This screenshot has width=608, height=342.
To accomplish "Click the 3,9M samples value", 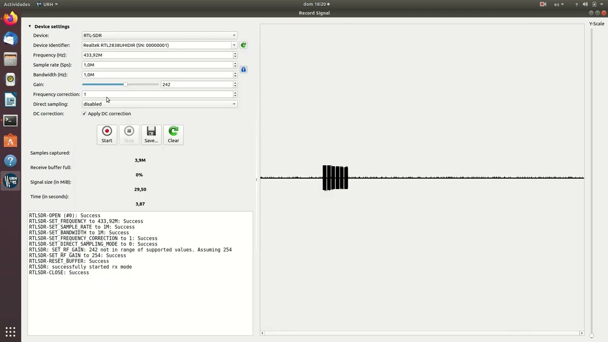I will point(140,160).
